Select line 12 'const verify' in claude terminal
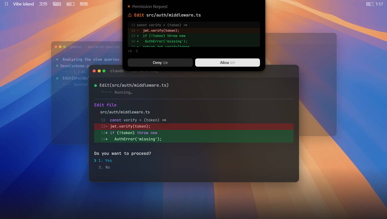Viewport: 387px width, 219px height. coord(194,120)
